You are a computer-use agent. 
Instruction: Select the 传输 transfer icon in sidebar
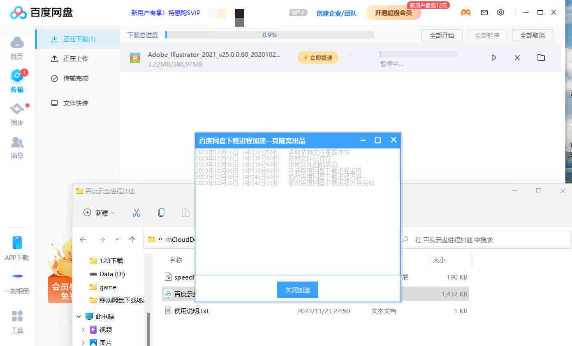17,81
